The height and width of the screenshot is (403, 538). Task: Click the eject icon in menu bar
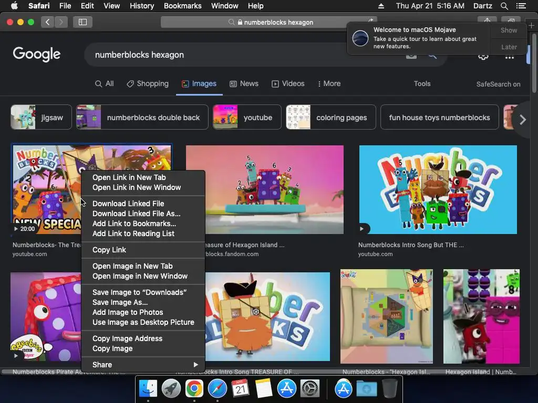point(381,6)
